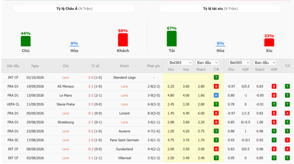This screenshot has height=164, width=294.
Task: Select the Tỷ lệ tài xỉu tab
Action: click(220, 9)
